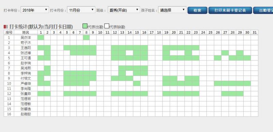Click the 检索 search button
The image size is (273, 132).
point(198,11)
